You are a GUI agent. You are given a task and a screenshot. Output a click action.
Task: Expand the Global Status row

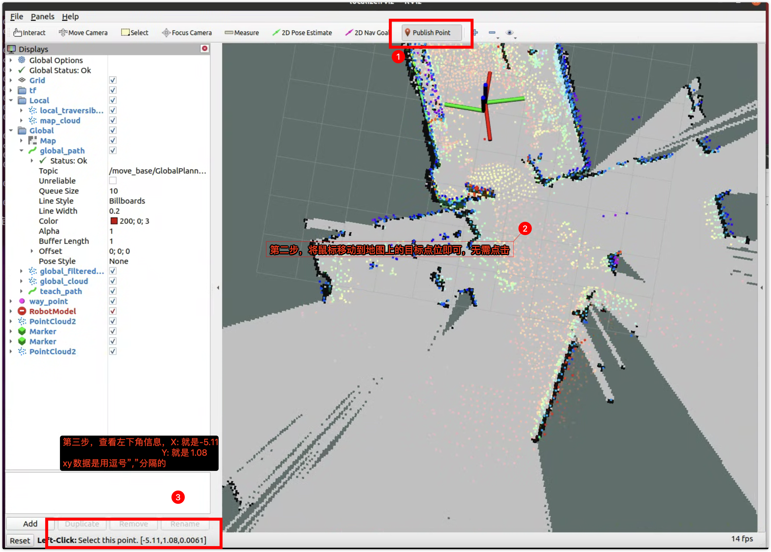11,70
